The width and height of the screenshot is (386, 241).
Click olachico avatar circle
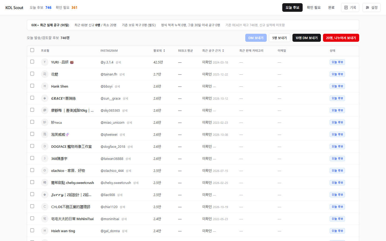(x=45, y=171)
